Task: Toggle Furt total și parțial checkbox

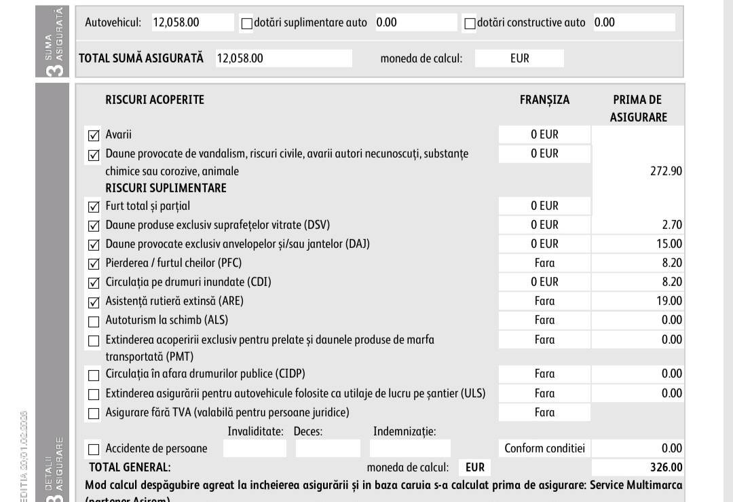Action: (94, 207)
